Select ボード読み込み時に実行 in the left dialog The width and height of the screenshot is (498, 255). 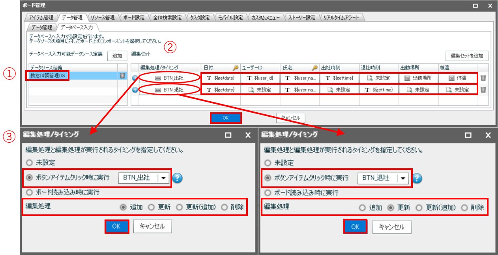(28, 192)
